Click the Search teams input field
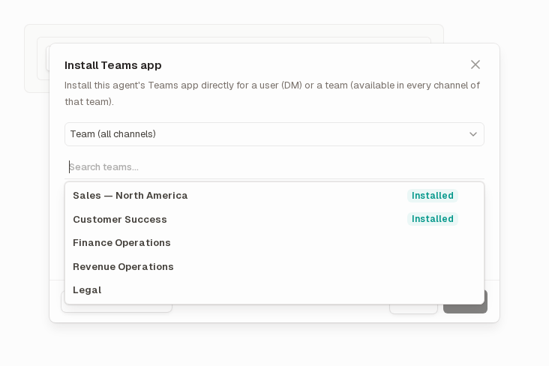The height and width of the screenshot is (366, 549). 274,167
